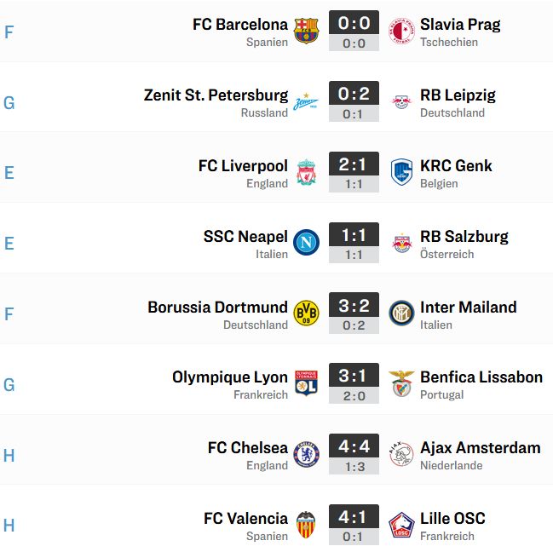Select group F label beside FC Barcelona
This screenshot has width=553, height=552.
[9, 32]
